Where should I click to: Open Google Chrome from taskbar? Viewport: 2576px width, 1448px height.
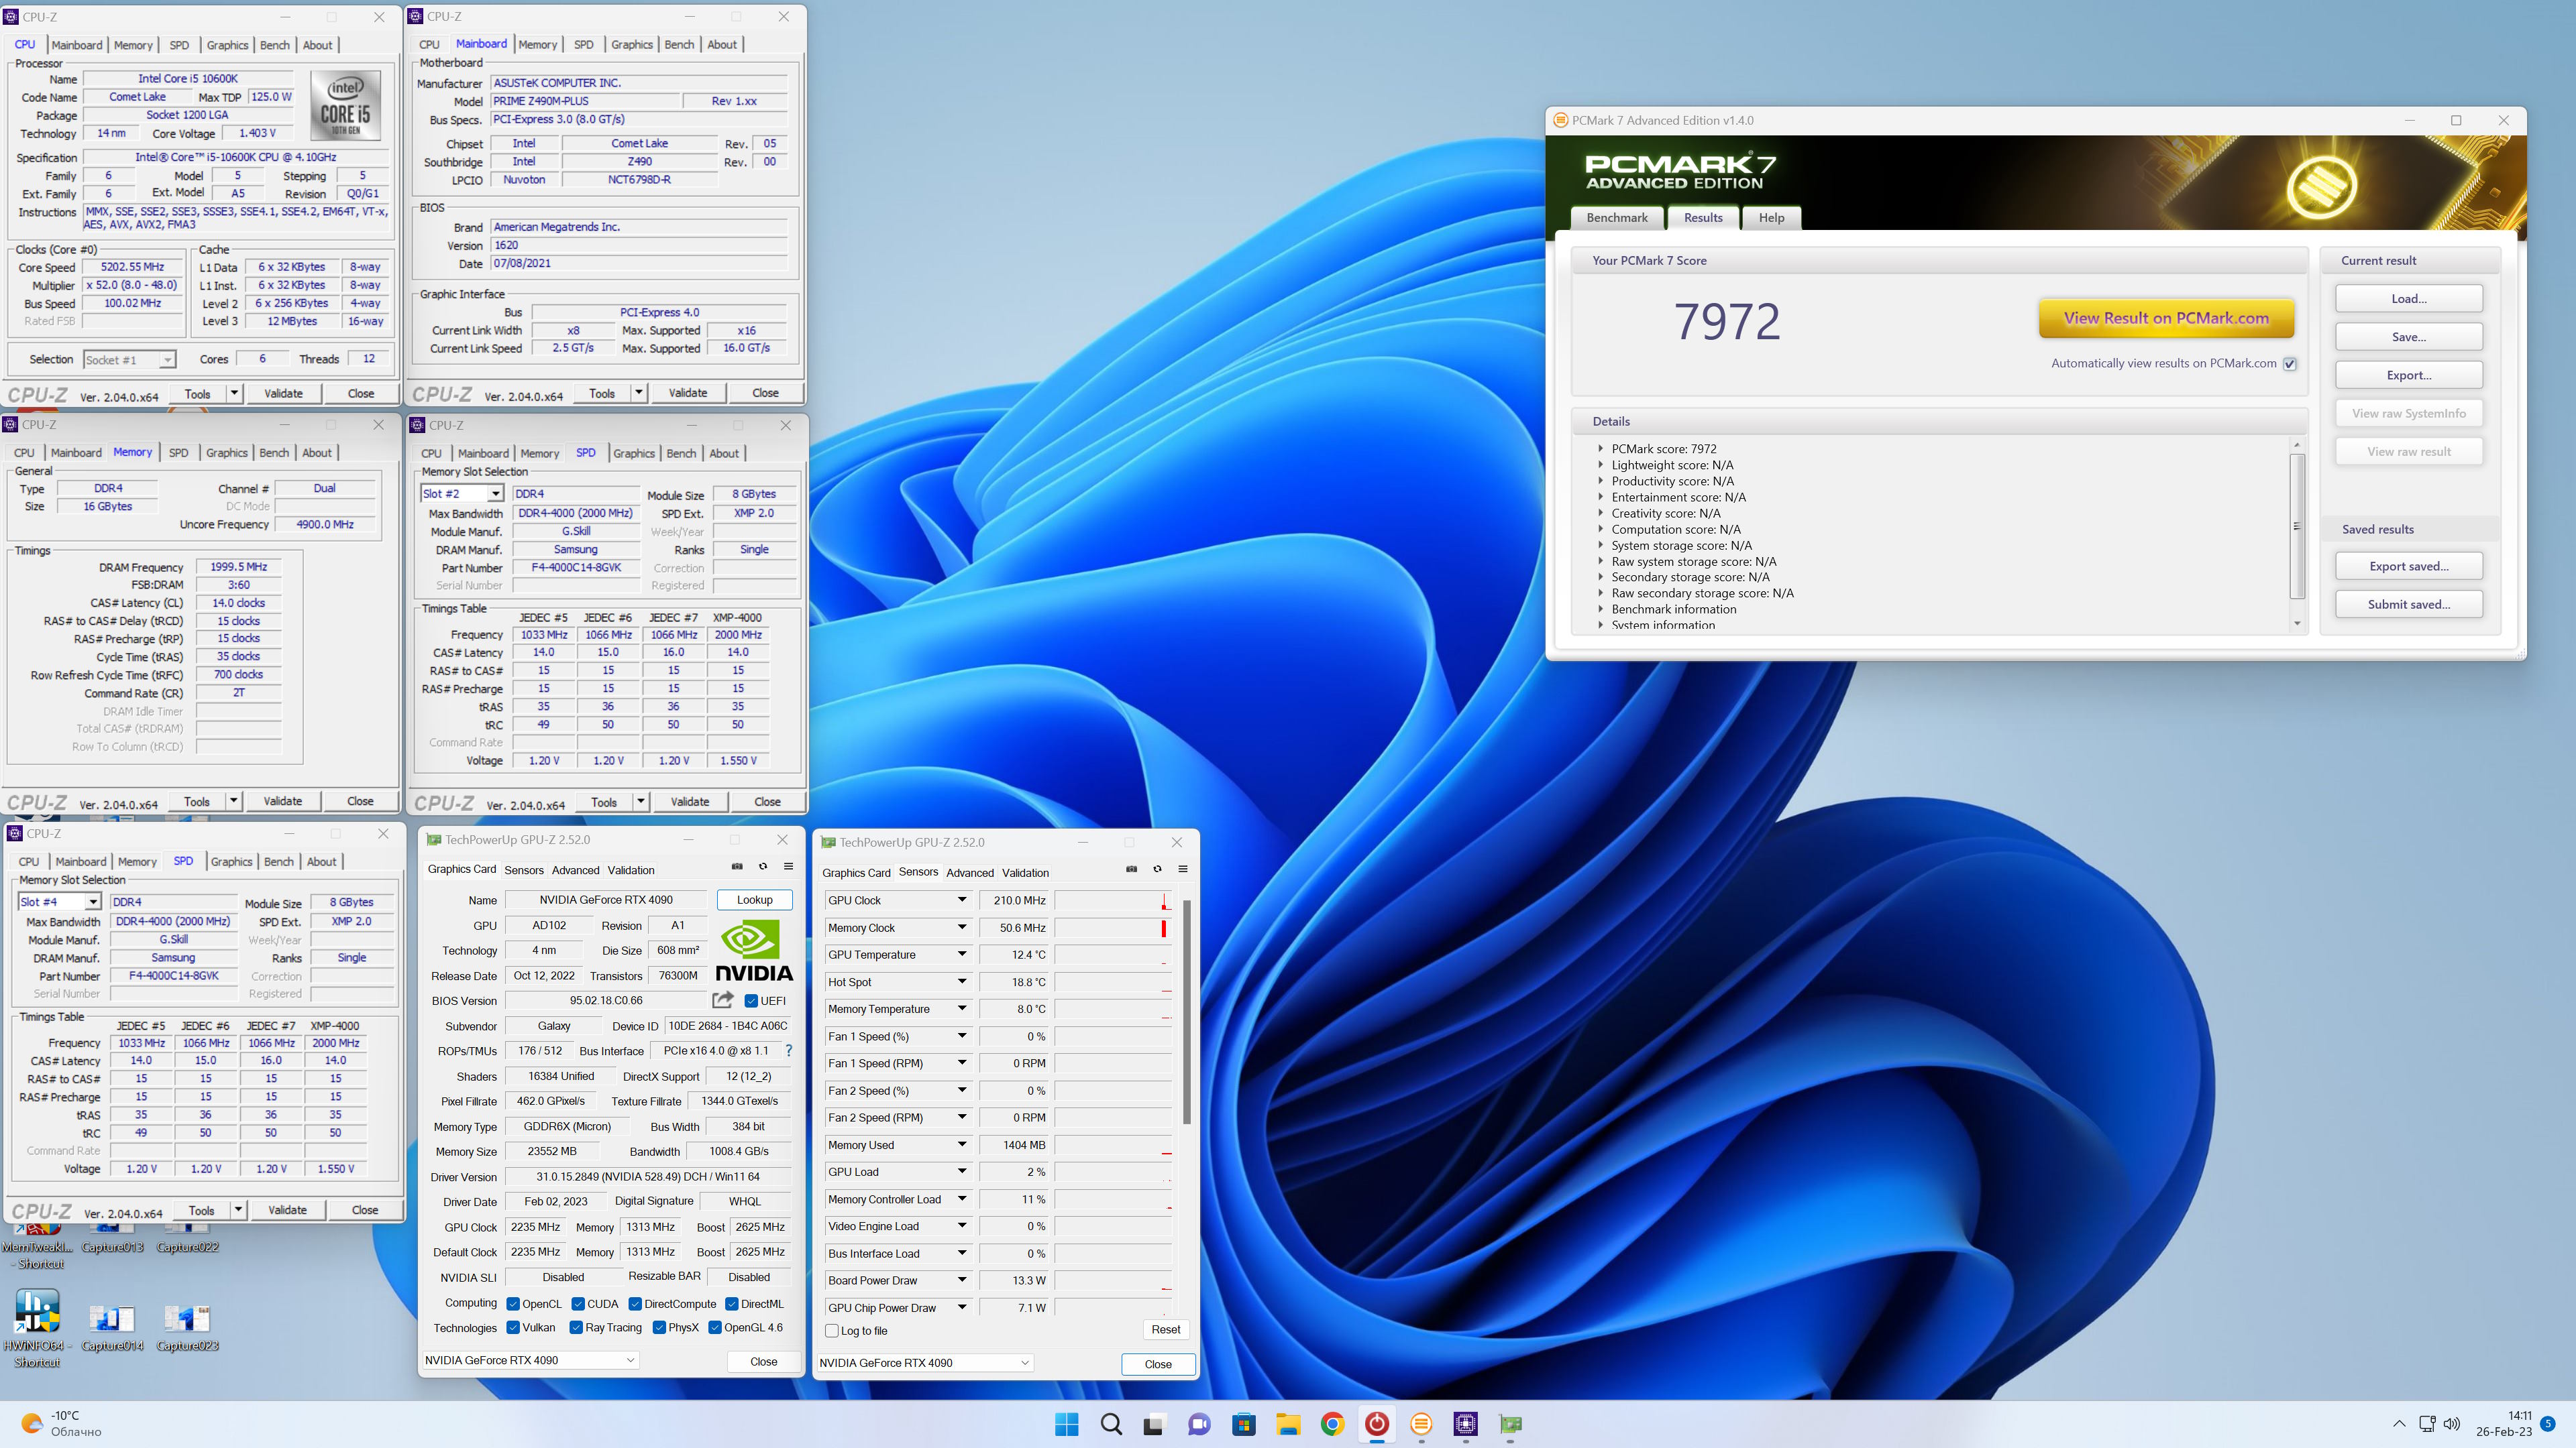[x=1332, y=1424]
